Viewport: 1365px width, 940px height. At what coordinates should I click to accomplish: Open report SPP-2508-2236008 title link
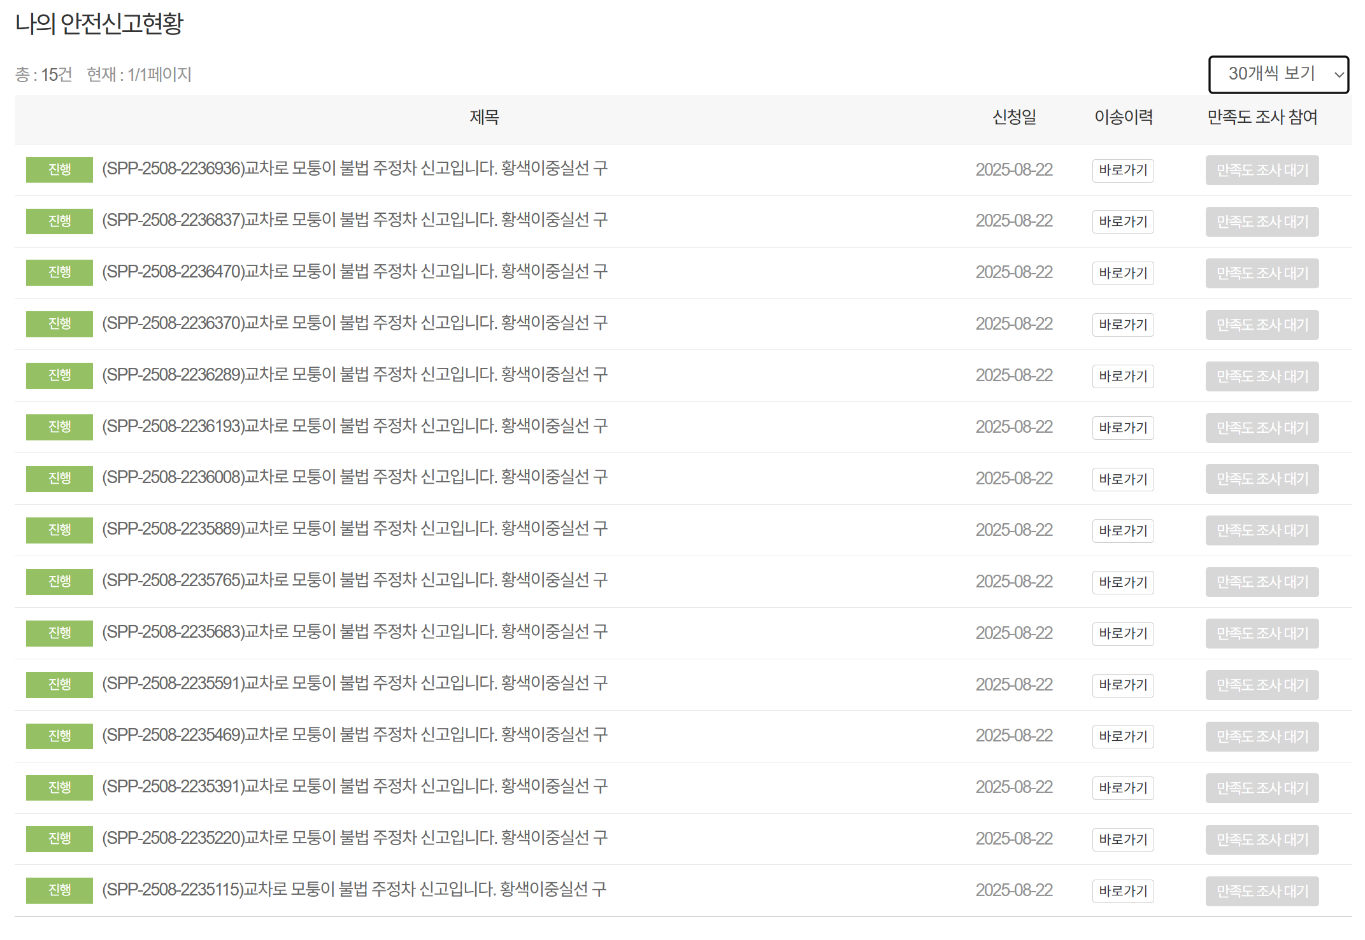click(x=355, y=477)
